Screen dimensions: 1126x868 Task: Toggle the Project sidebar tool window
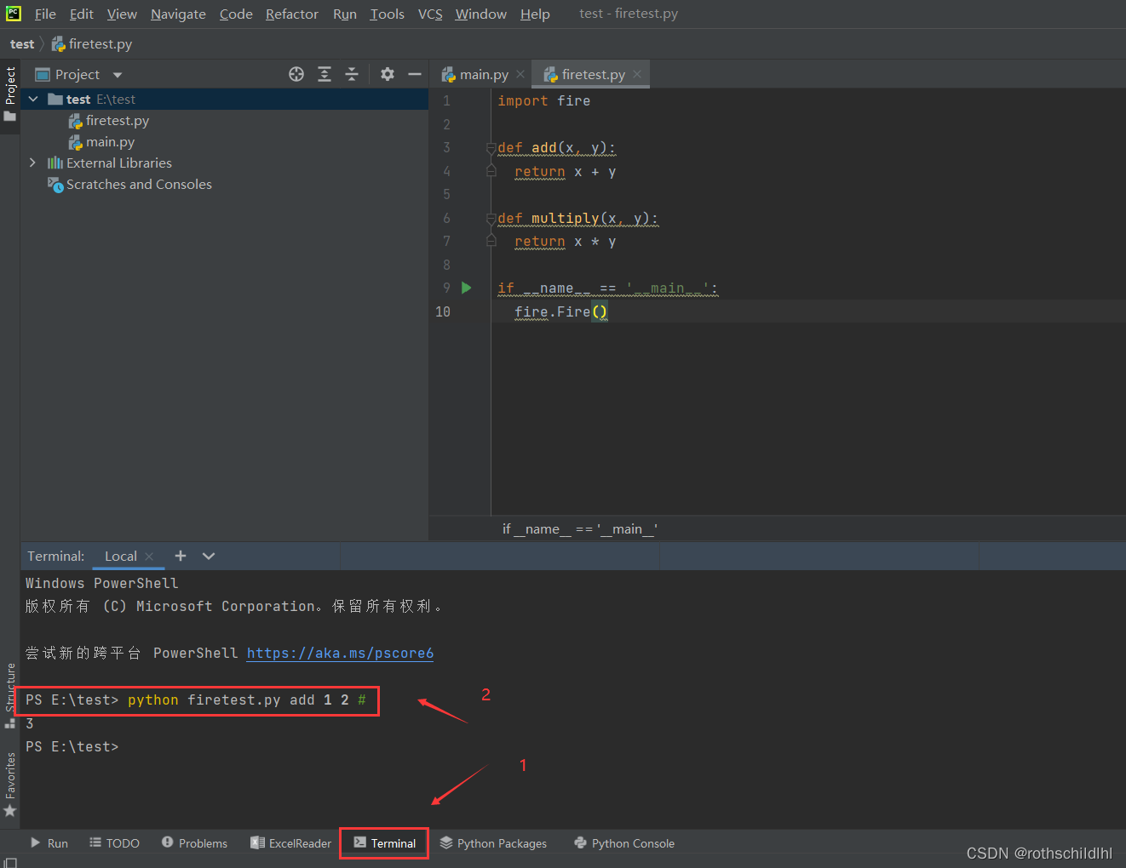10,94
